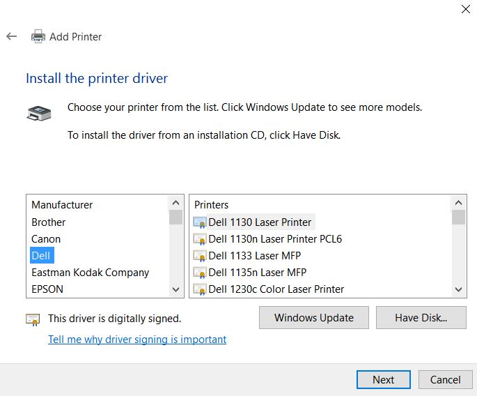477x396 pixels.
Task: Select Dell 1135n Laser MFP
Action: tap(258, 273)
